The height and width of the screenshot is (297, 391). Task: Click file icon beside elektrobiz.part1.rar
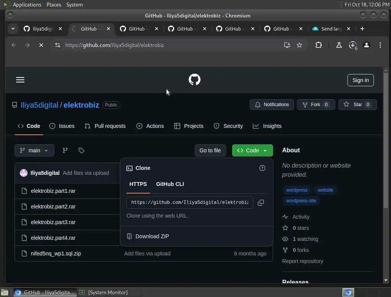pos(24,191)
